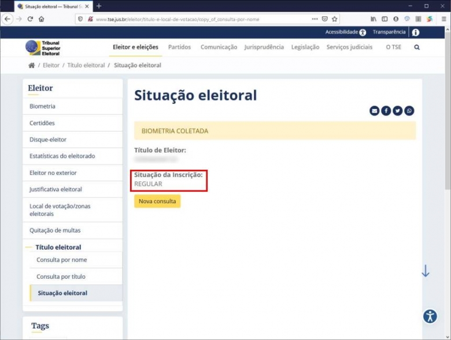Open the Partidos menu
The image size is (451, 340).
tap(179, 47)
